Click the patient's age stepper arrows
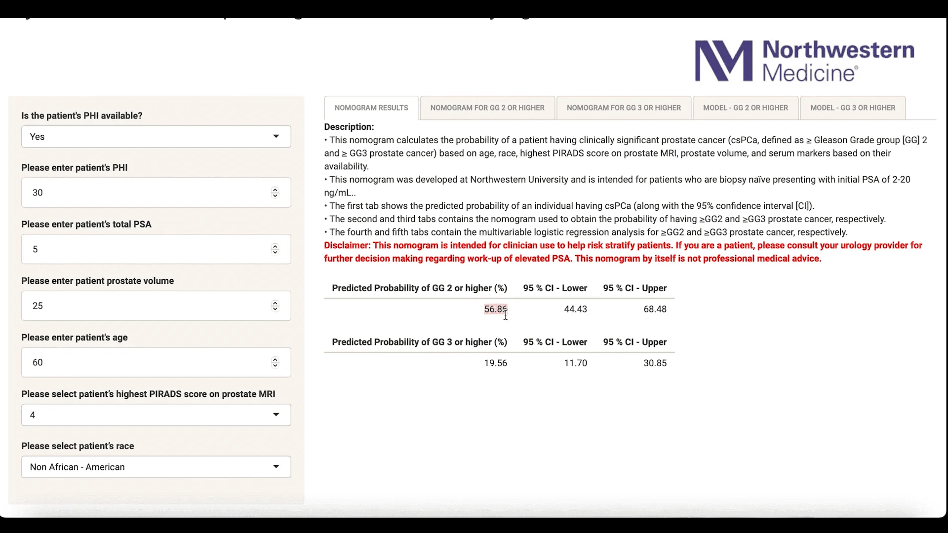The height and width of the screenshot is (533, 948). (x=275, y=362)
